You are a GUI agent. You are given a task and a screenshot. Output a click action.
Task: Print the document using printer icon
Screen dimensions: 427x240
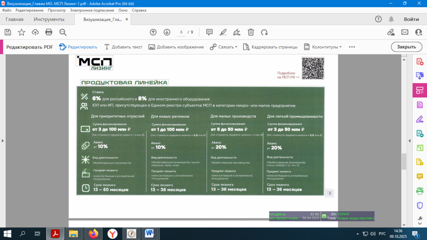(x=49, y=32)
